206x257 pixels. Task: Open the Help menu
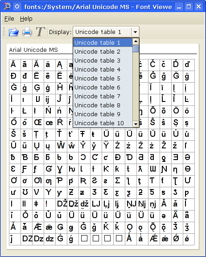(26, 19)
